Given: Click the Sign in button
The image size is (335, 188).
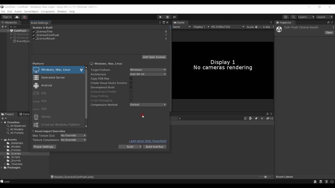Looking at the screenshot, I should tap(7, 17).
